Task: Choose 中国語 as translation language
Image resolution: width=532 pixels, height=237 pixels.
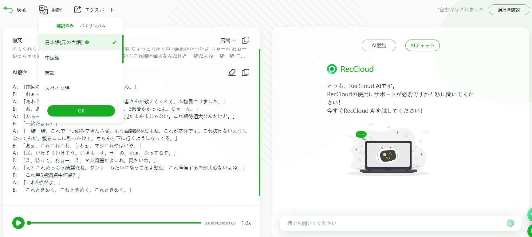Action: click(x=81, y=58)
